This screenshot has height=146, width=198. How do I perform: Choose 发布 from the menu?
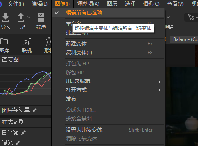pyautogui.click(x=109, y=99)
